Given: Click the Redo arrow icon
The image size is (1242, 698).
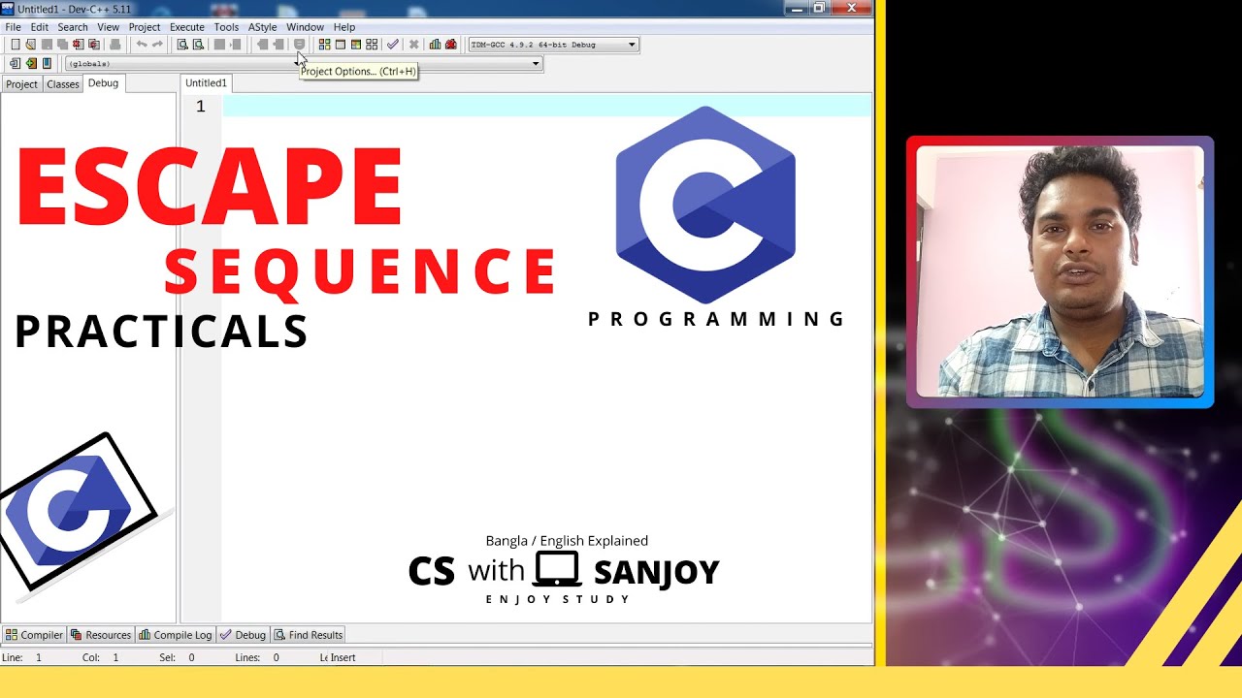Looking at the screenshot, I should coord(157,45).
